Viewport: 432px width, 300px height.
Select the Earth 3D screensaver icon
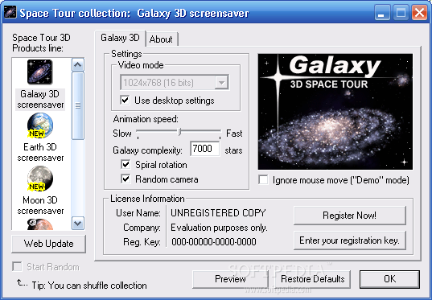click(x=40, y=125)
